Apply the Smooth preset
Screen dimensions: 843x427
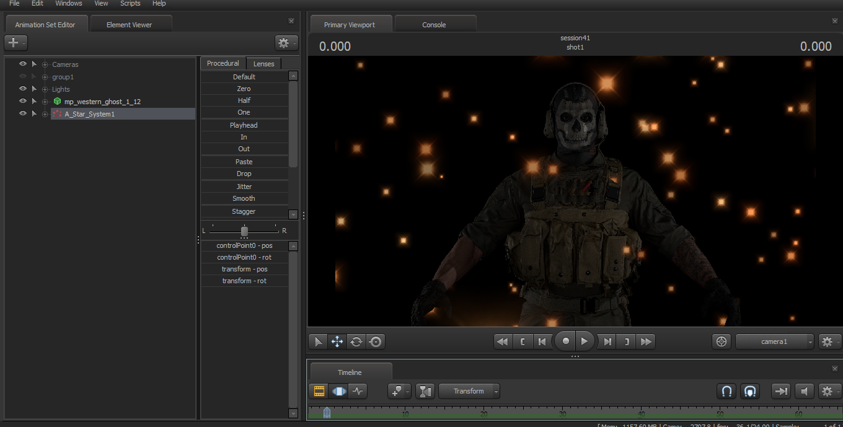point(244,198)
